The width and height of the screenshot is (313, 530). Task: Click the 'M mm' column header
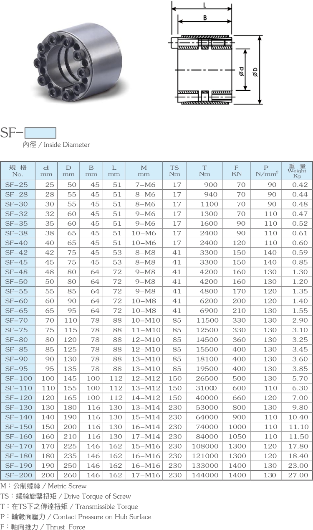(x=144, y=171)
